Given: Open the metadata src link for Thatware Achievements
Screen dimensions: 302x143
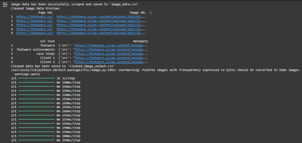Looking at the screenshot, I should 109,50.
